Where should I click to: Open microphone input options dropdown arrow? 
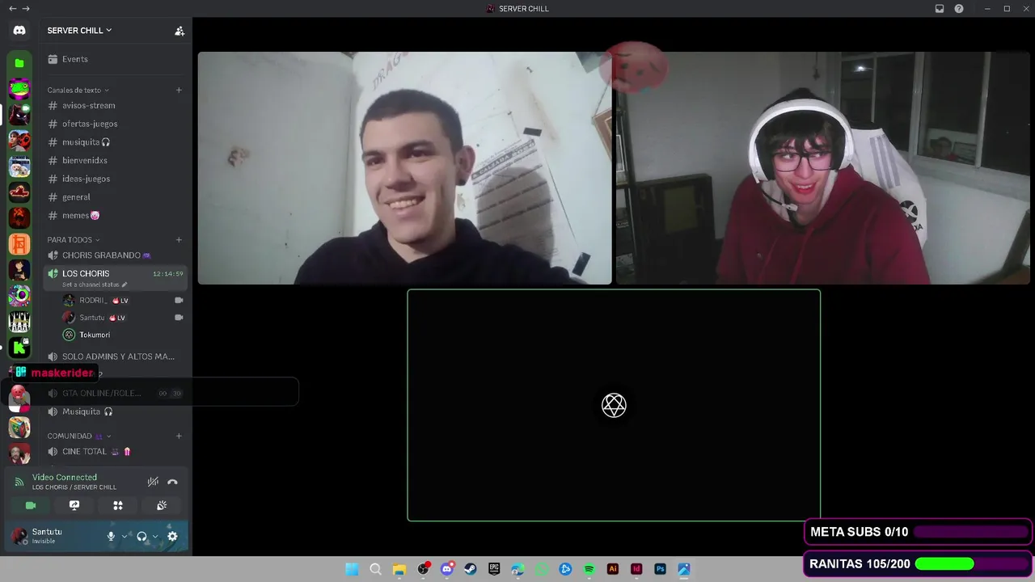pyautogui.click(x=125, y=536)
